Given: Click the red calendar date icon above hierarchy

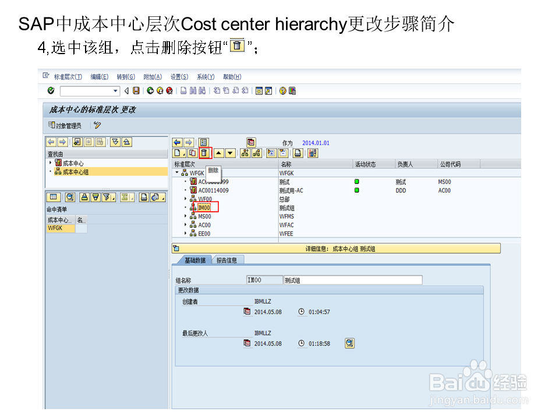Looking at the screenshot, I should (251, 143).
